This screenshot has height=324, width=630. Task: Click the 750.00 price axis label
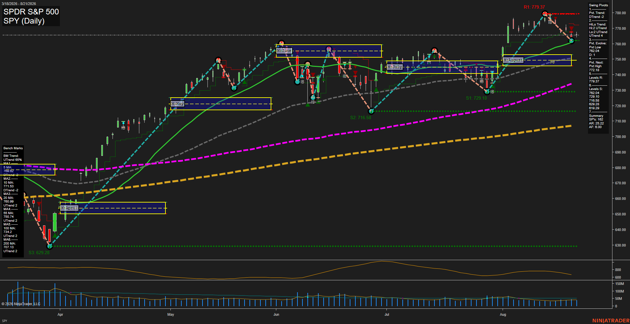point(620,59)
